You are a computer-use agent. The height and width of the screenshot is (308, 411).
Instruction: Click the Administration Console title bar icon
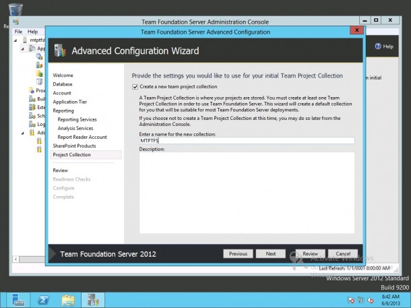16,22
